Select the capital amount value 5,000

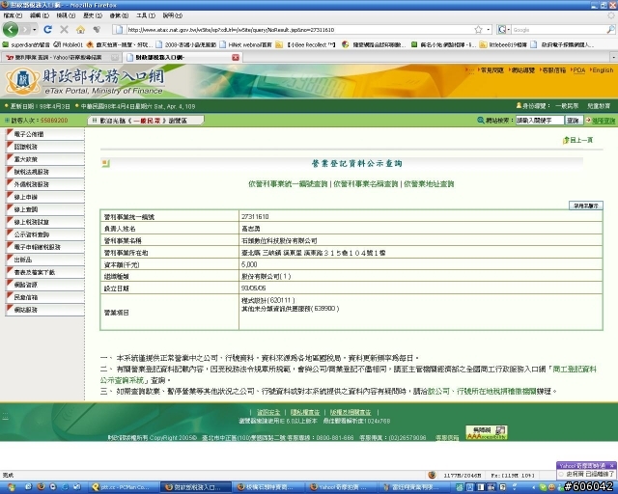click(x=249, y=264)
